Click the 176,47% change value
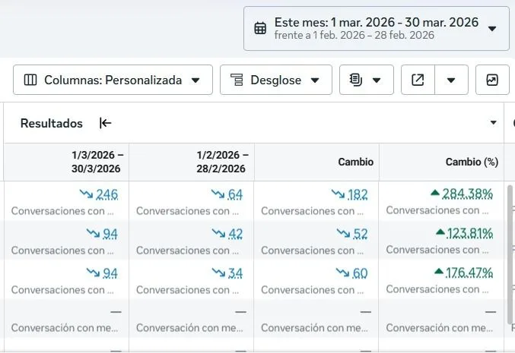The image size is (515, 353). 469,273
